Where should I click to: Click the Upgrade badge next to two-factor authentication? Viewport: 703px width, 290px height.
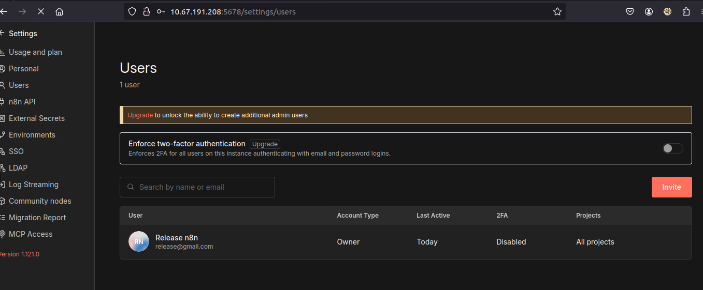pyautogui.click(x=265, y=144)
